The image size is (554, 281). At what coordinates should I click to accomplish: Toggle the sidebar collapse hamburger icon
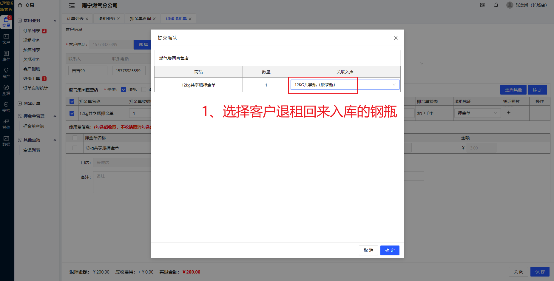(x=72, y=6)
